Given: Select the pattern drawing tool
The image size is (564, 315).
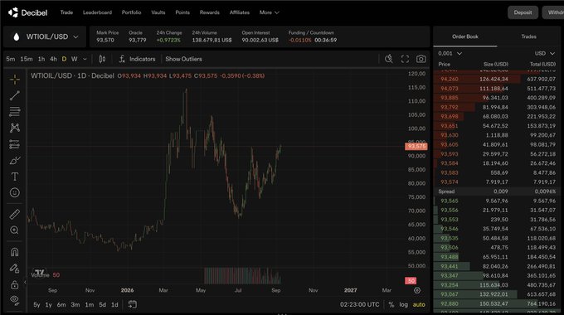Looking at the screenshot, I should coord(15,128).
